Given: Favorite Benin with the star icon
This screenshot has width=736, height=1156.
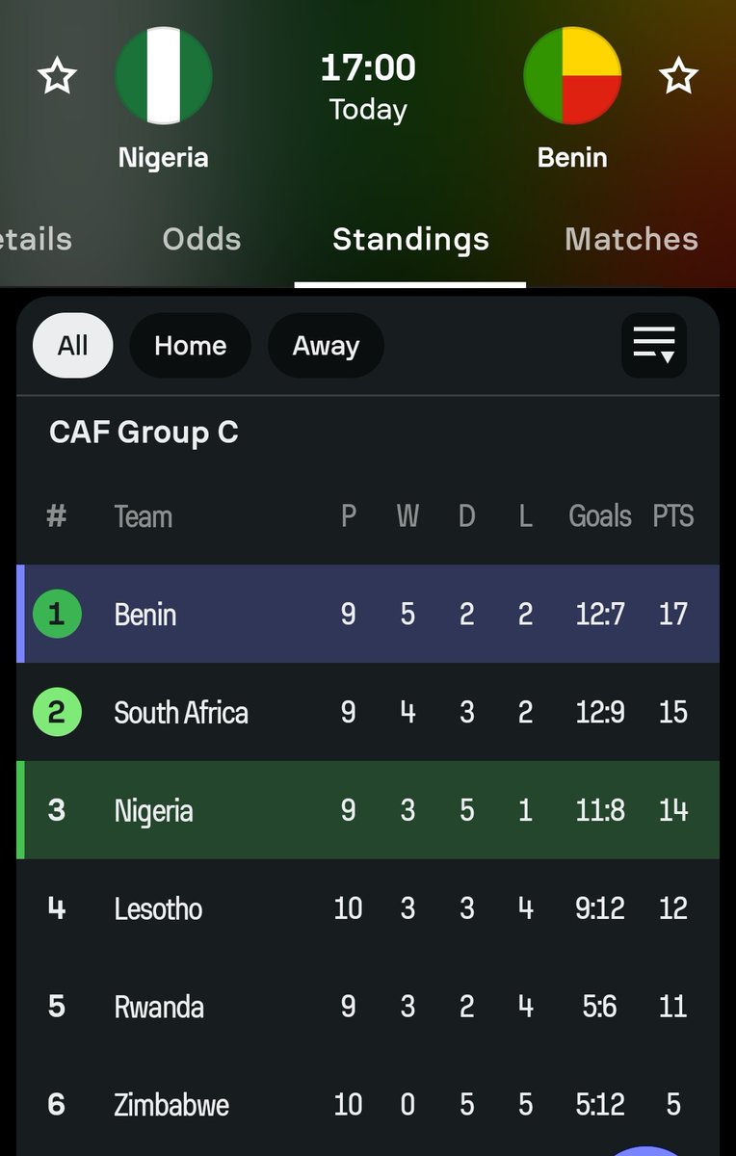Looking at the screenshot, I should [679, 77].
